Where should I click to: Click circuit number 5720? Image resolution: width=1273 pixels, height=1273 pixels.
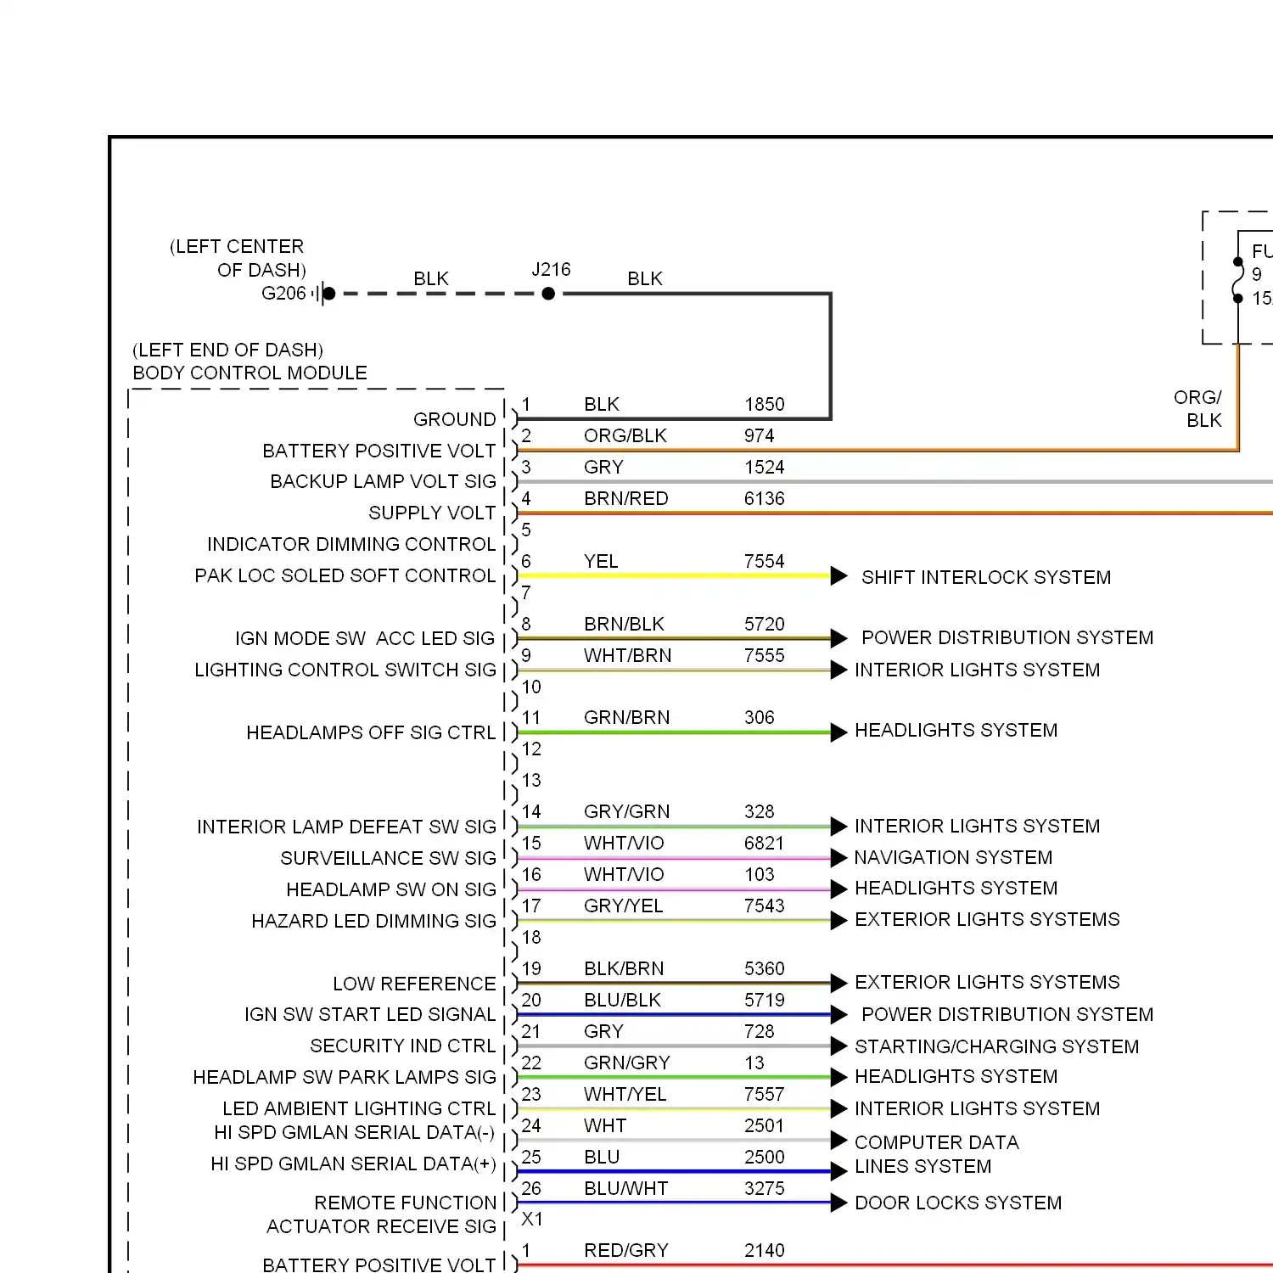pos(765,624)
